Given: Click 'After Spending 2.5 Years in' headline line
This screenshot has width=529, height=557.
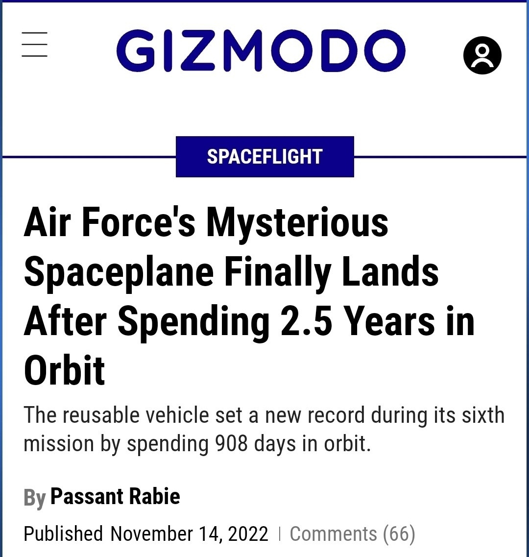Looking at the screenshot, I should tap(249, 321).
